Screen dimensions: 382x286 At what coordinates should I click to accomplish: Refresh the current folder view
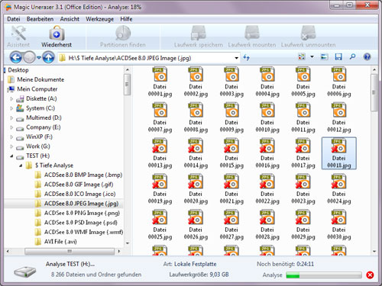point(246,57)
